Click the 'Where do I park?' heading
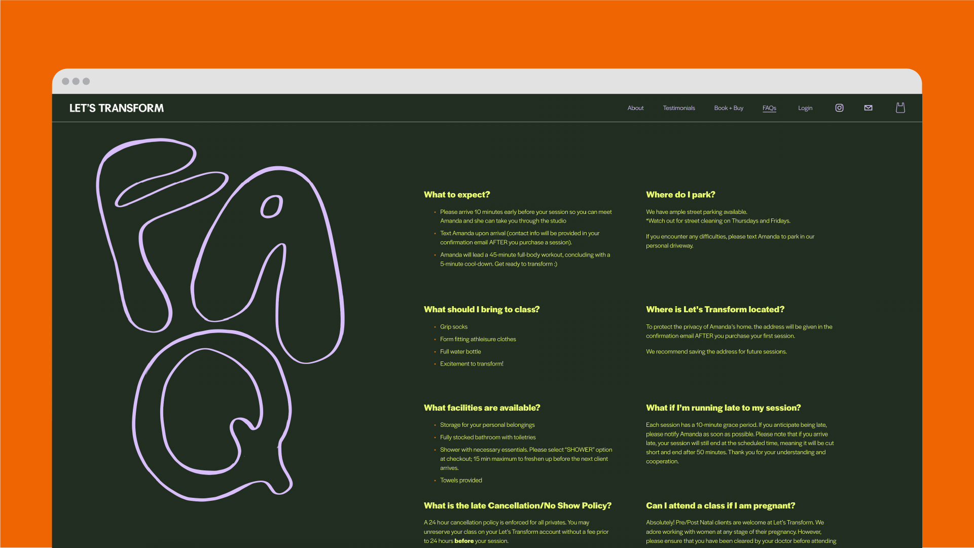The height and width of the screenshot is (548, 974). click(680, 195)
